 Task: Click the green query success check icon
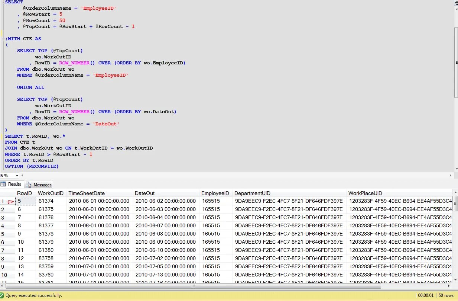pyautogui.click(x=2, y=295)
